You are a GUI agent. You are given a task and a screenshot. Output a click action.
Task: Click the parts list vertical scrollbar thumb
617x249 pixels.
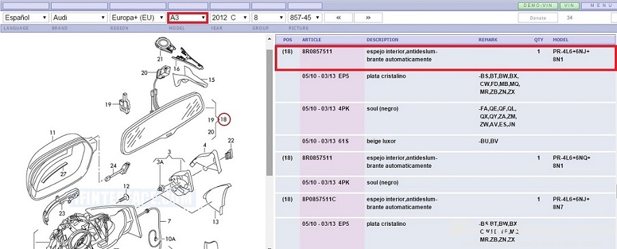(269, 113)
